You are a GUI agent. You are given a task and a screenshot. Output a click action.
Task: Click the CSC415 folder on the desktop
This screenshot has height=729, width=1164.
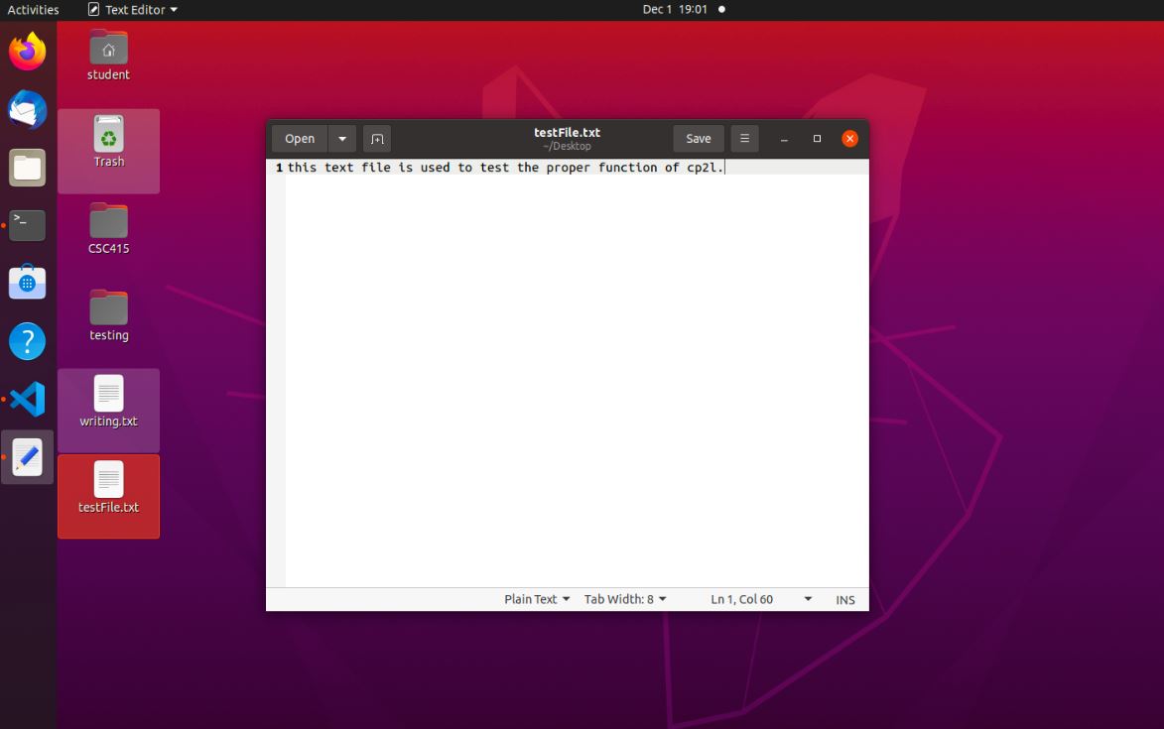108,228
